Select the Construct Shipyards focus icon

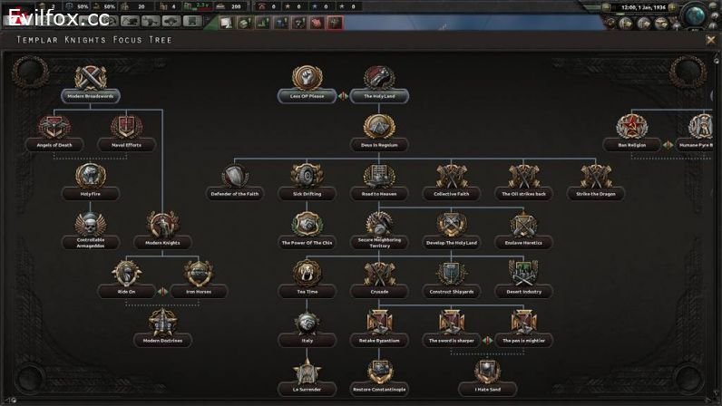click(x=452, y=274)
